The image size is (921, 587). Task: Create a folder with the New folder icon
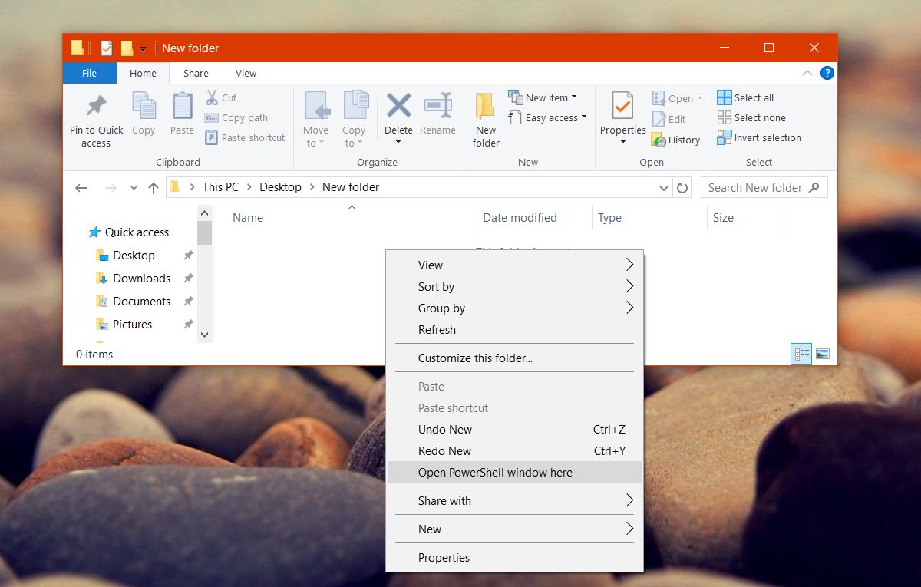click(485, 117)
